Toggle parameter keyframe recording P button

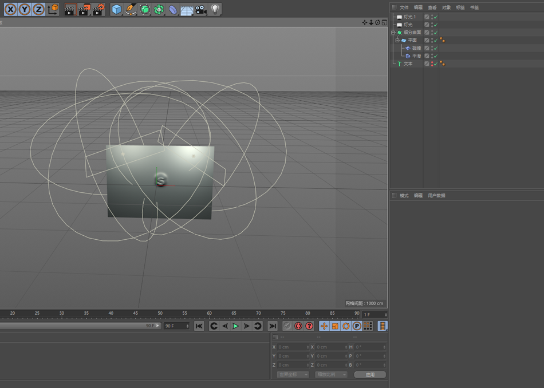click(357, 326)
